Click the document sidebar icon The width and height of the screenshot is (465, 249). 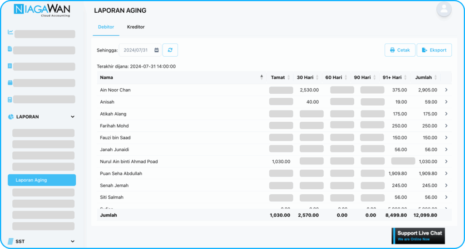coord(10,49)
